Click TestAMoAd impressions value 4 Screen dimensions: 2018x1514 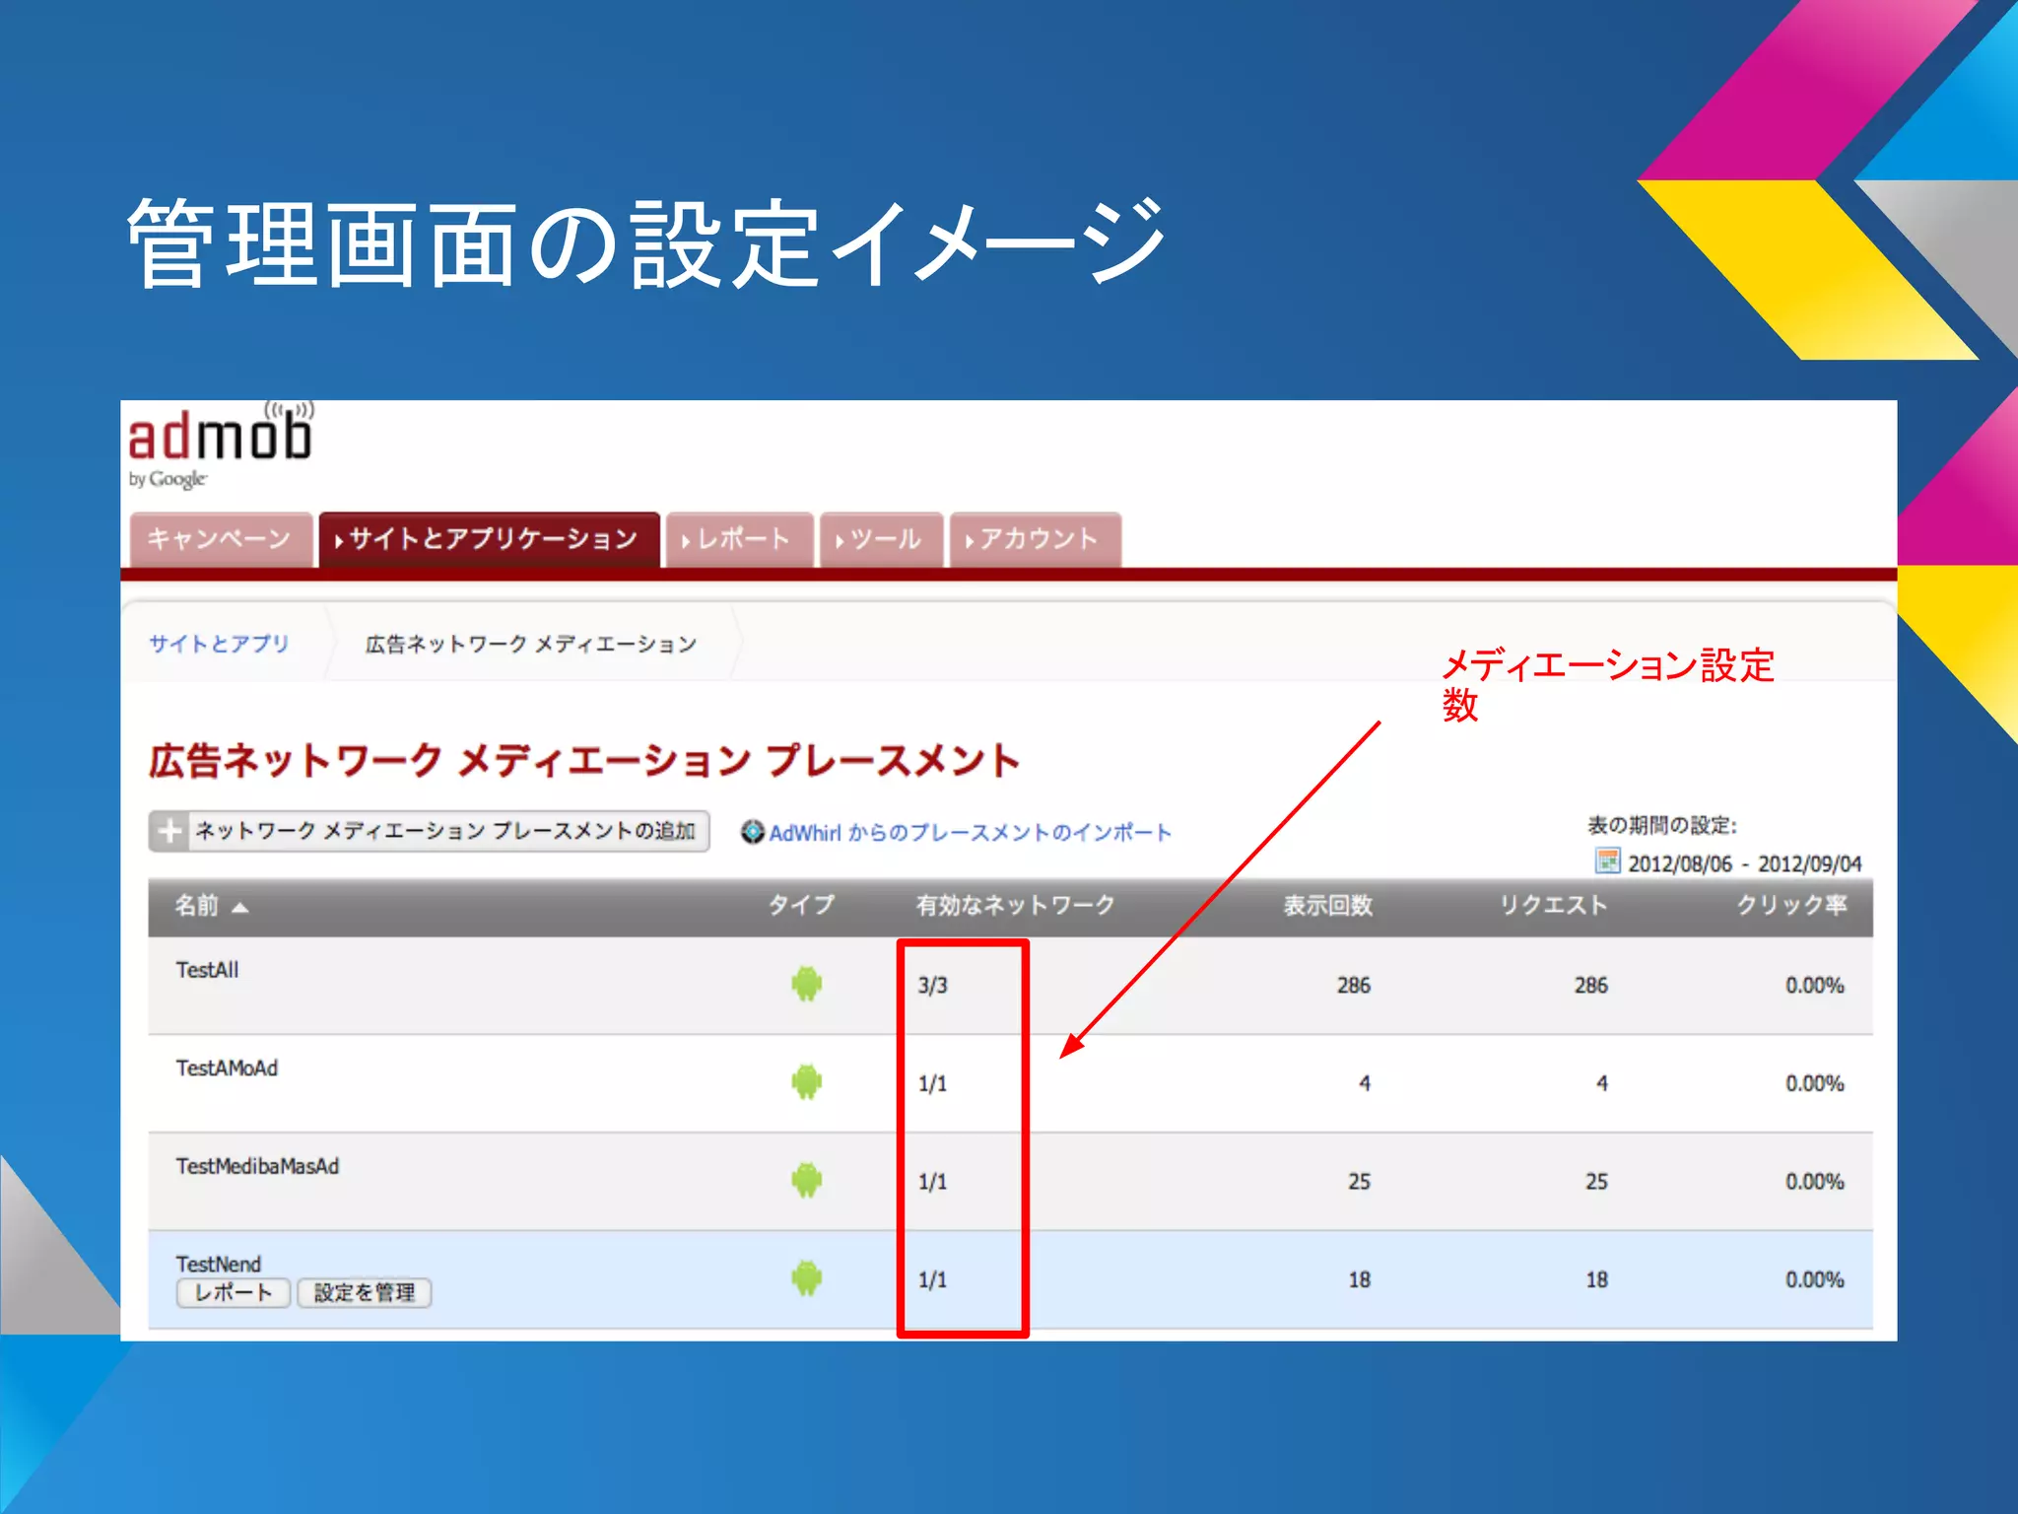(x=1365, y=1083)
